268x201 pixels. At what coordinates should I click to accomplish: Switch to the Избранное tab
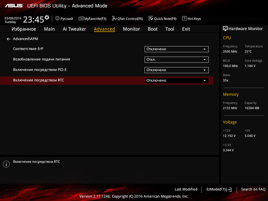pyautogui.click(x=24, y=29)
